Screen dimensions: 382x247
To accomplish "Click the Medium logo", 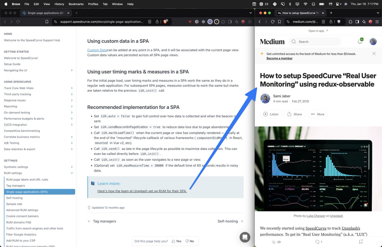I will (x=272, y=42).
